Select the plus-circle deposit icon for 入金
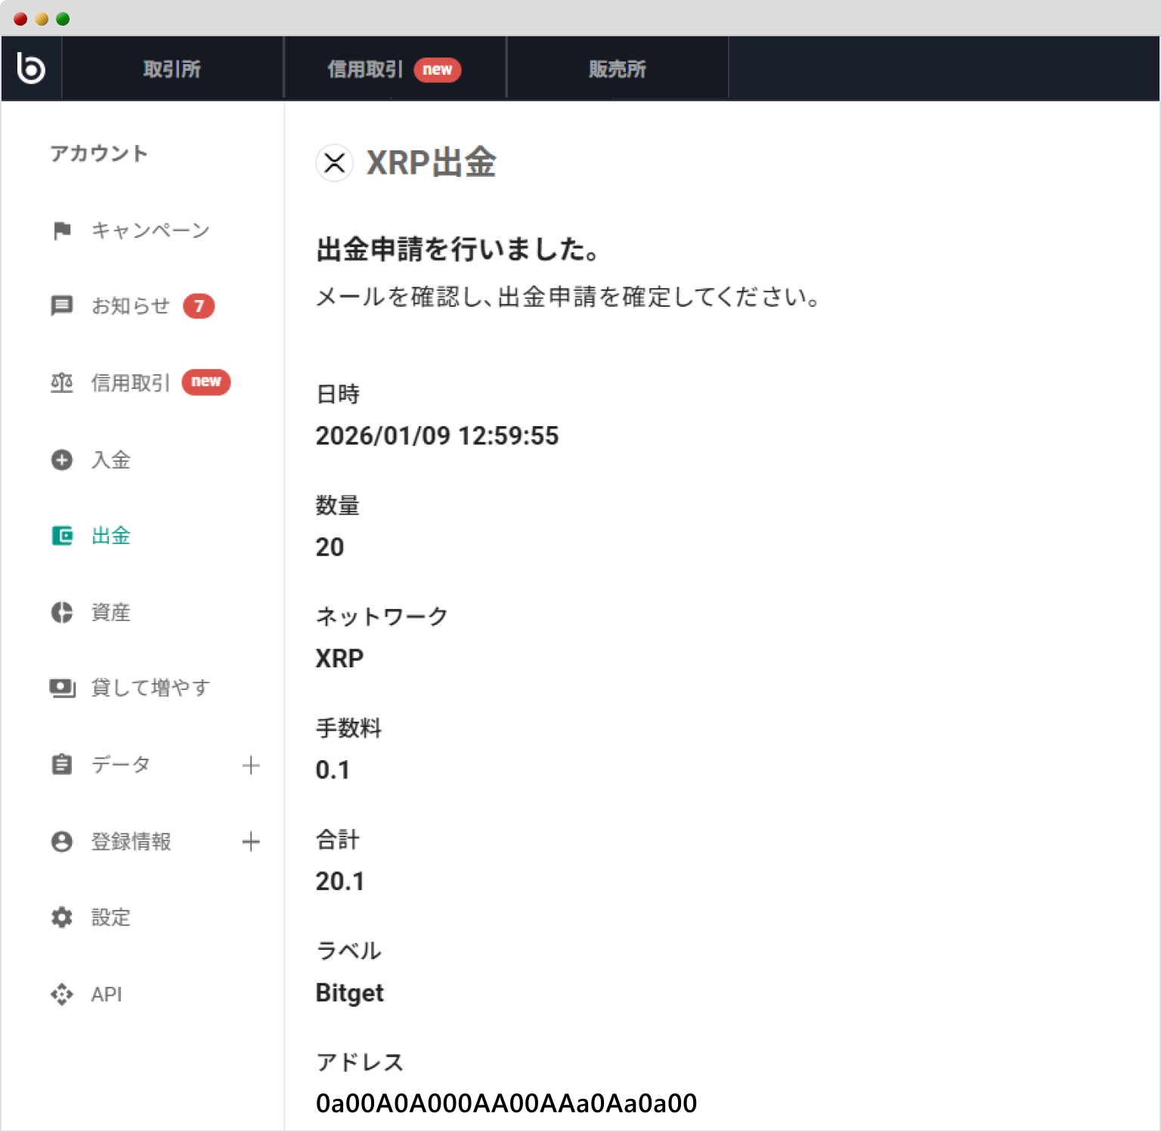Viewport: 1161px width, 1132px height. pos(62,459)
